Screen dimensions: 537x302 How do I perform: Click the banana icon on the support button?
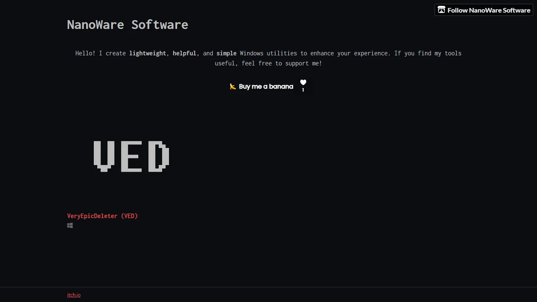click(233, 86)
